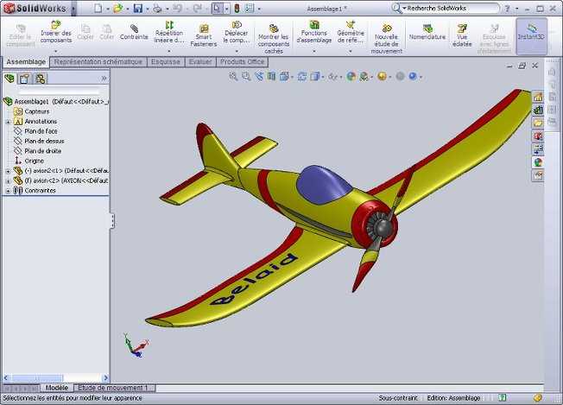Expand the panel tabs with the chevron
563x405 pixels.
pyautogui.click(x=104, y=78)
